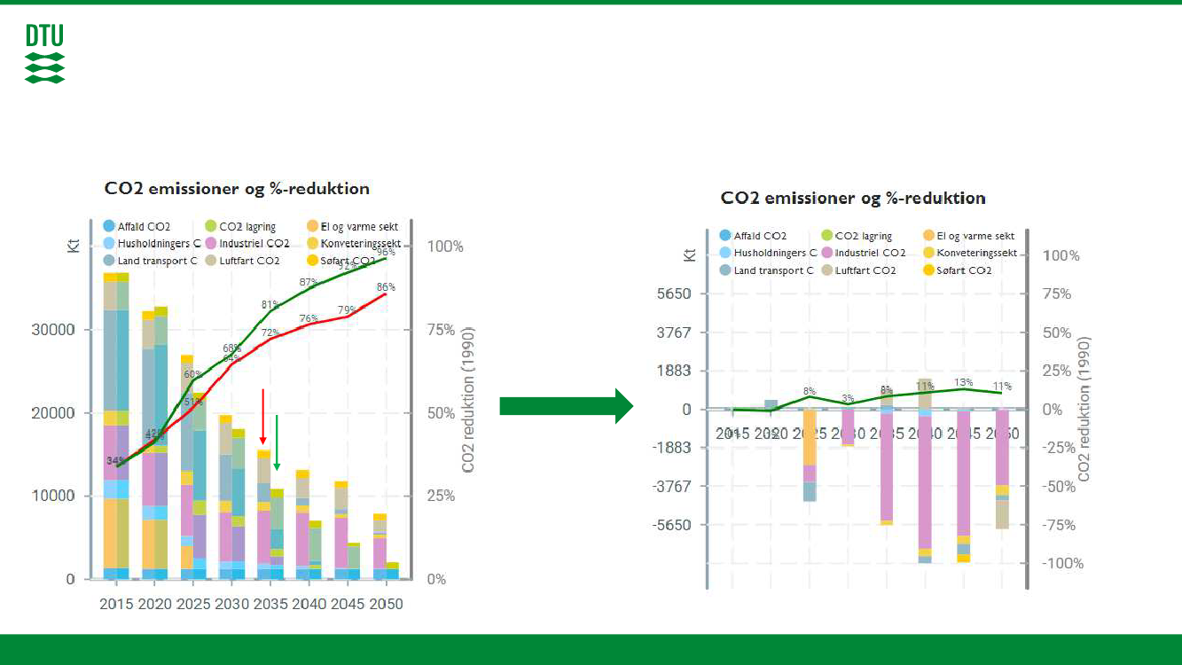
Task: Click the 81% data label on green line
Action: tap(270, 305)
